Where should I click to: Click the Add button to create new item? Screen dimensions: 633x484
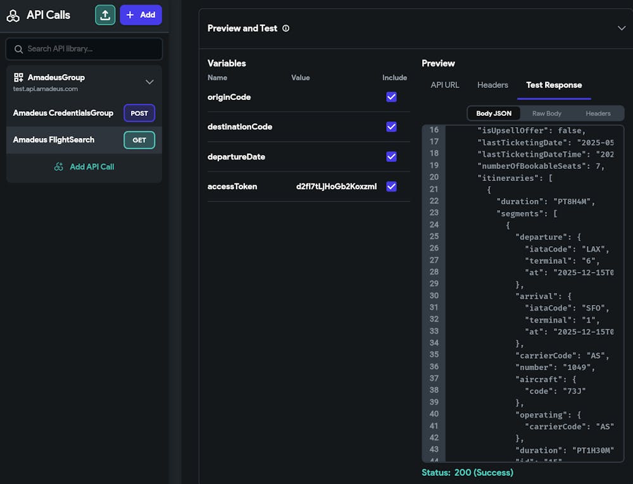[x=141, y=15]
